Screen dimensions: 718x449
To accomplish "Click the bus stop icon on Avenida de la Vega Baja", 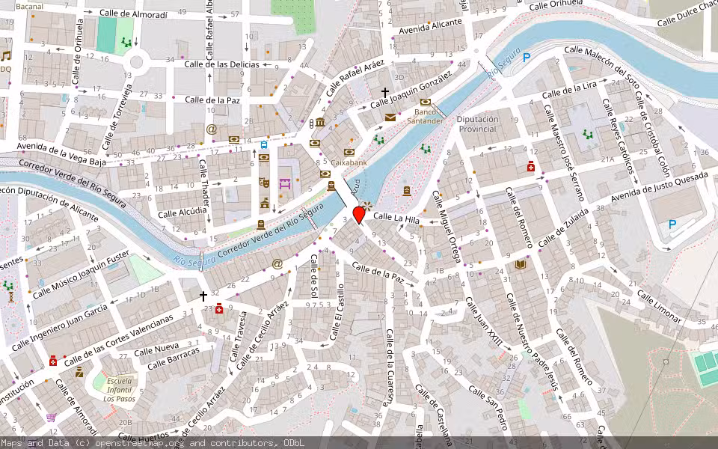I will (x=264, y=144).
